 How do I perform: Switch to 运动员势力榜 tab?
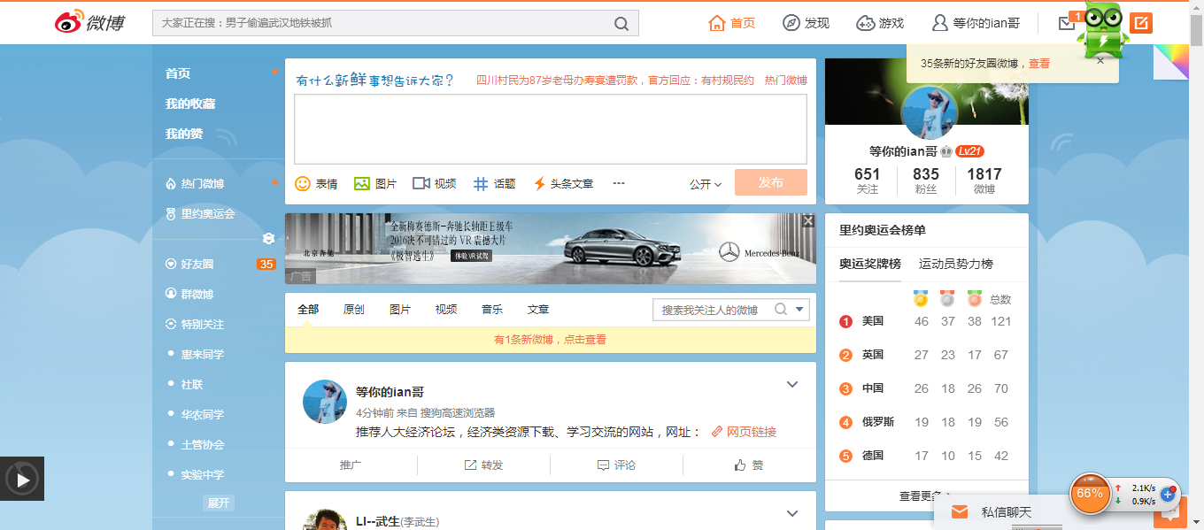click(956, 264)
